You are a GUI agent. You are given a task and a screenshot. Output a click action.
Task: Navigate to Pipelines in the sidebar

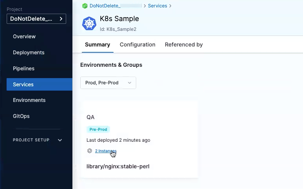[x=24, y=68]
